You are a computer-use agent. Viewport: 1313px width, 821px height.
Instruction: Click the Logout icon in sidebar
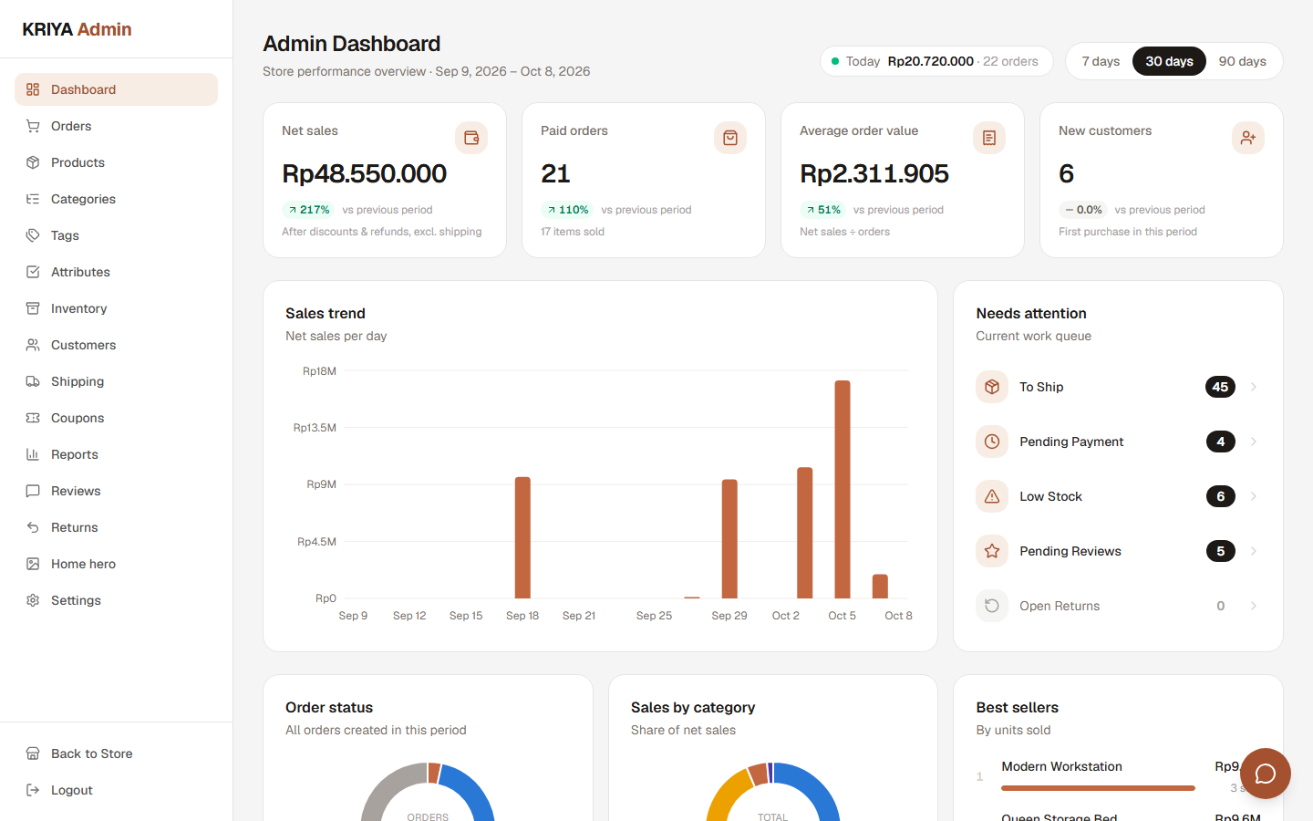[x=33, y=790]
